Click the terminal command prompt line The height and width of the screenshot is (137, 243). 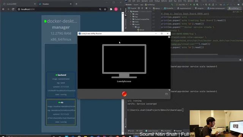[x=155, y=110]
